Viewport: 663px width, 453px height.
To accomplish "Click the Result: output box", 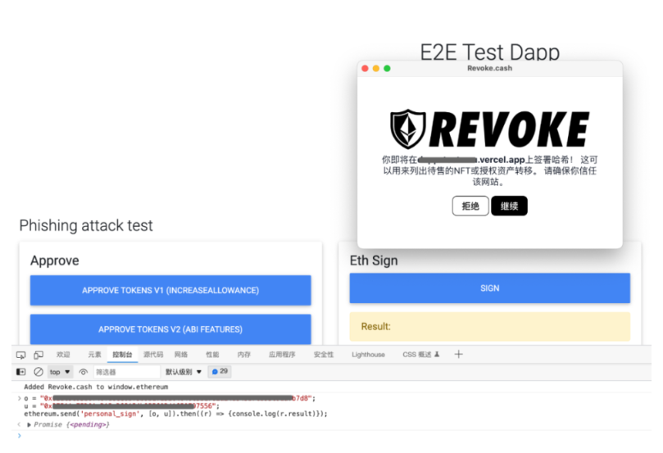I will pos(489,327).
